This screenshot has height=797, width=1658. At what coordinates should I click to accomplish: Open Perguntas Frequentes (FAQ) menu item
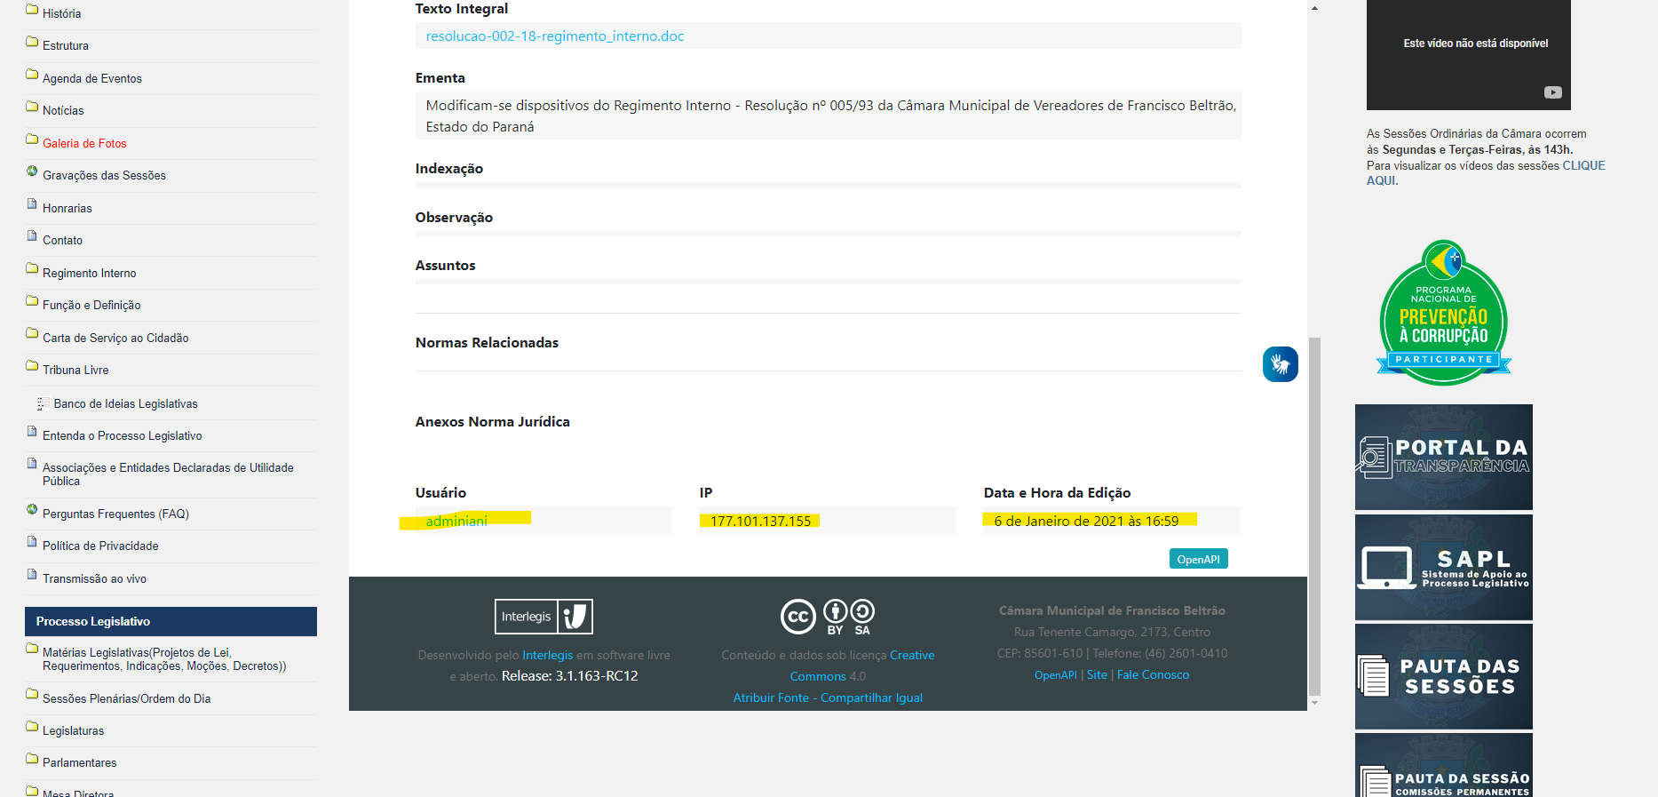115,514
